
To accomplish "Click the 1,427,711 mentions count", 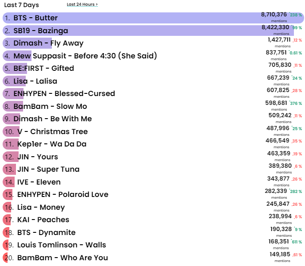I will [279, 39].
